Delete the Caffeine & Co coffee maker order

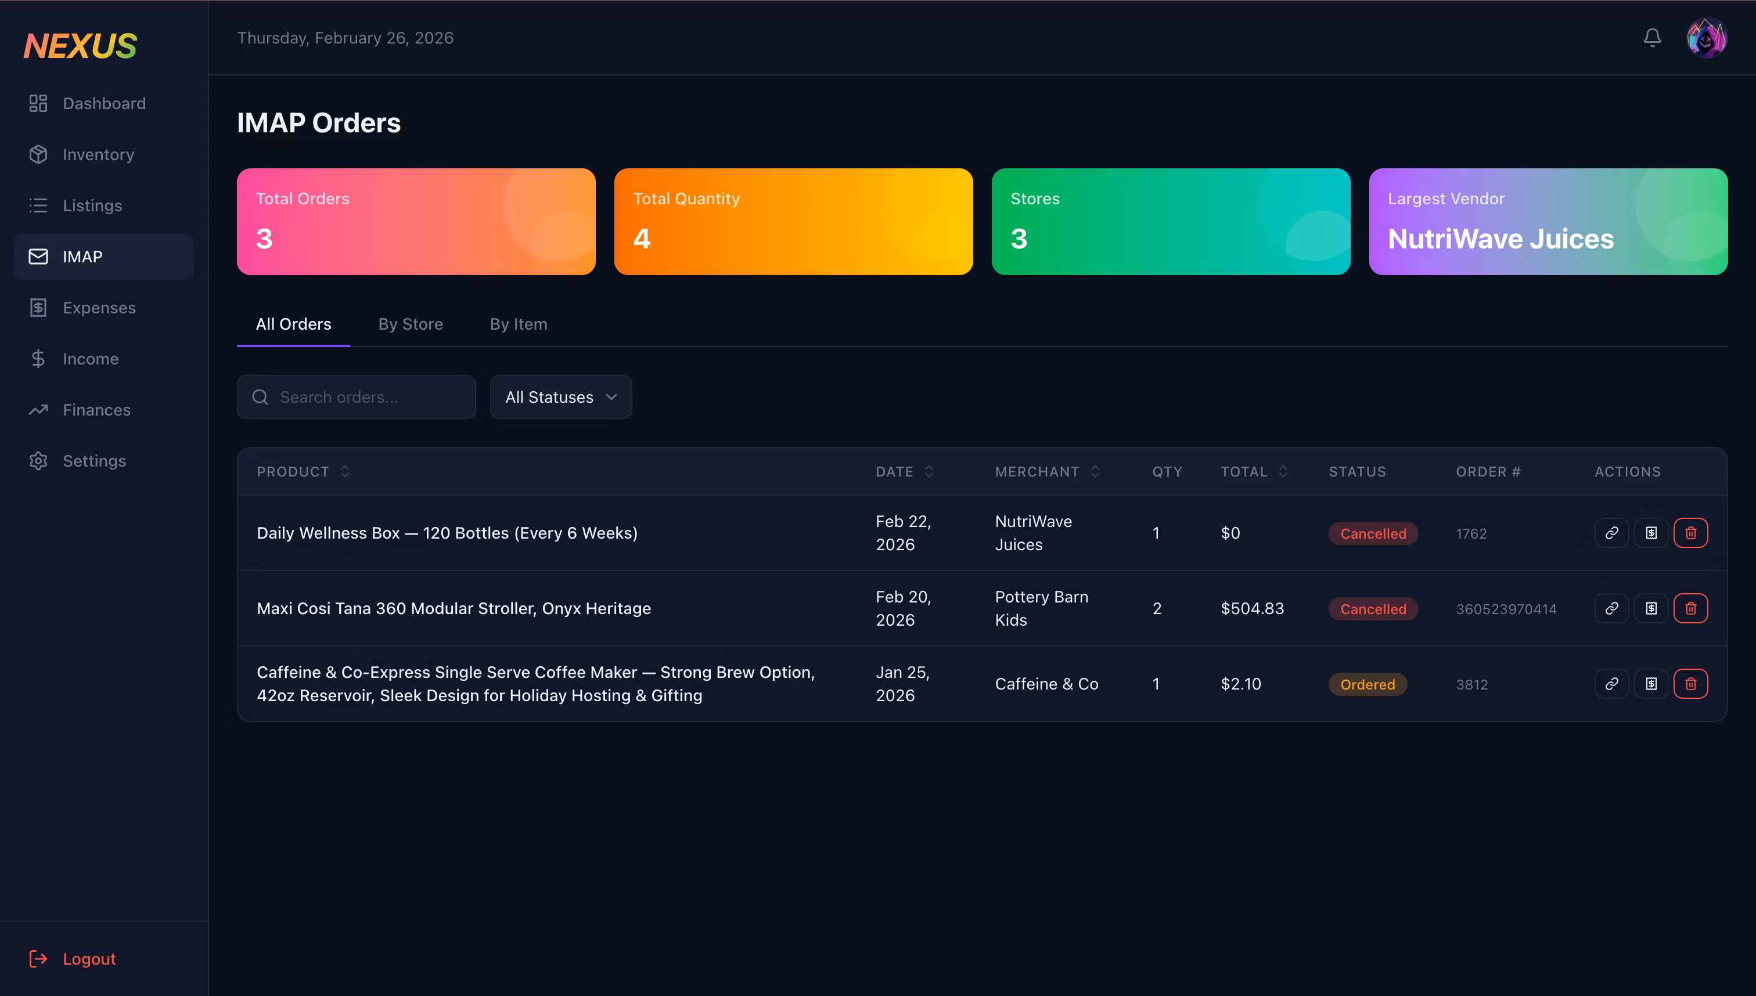point(1690,683)
